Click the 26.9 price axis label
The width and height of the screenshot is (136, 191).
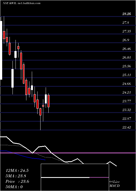[x=125, y=40]
